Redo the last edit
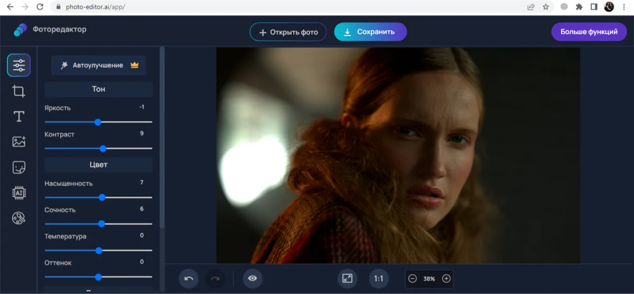This screenshot has height=294, width=634. [215, 279]
